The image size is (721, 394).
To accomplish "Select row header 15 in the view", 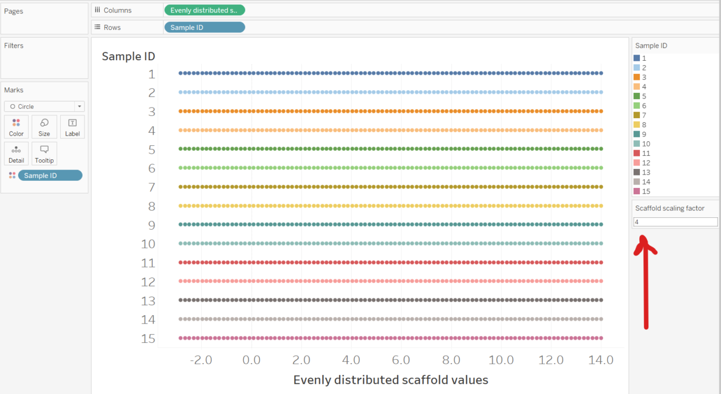I will coord(148,338).
